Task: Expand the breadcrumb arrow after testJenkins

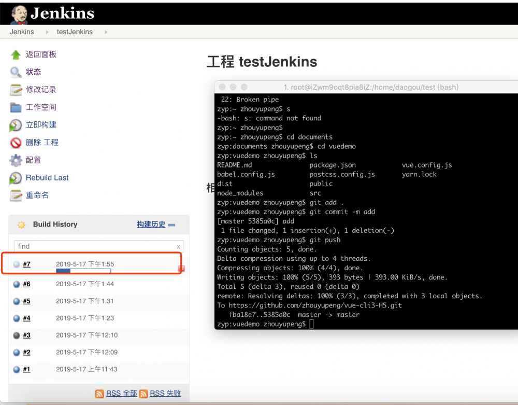Action: pyautogui.click(x=106, y=32)
